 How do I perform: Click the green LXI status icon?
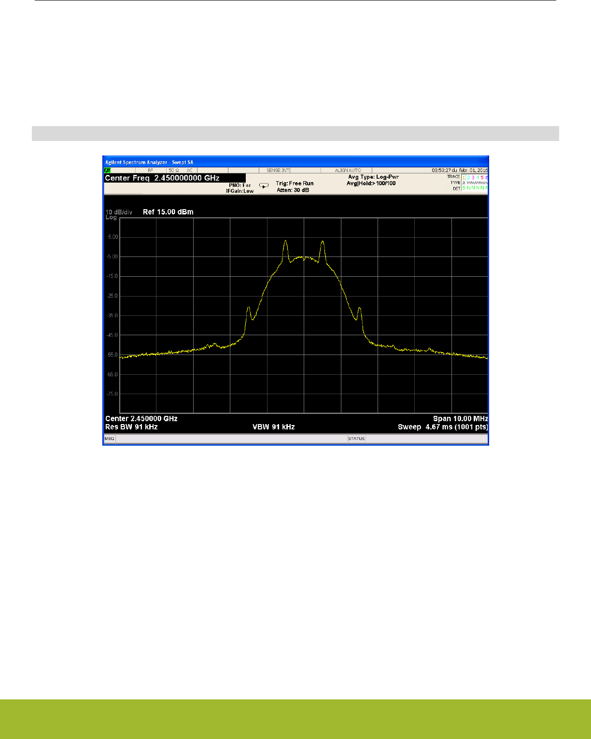click(107, 171)
